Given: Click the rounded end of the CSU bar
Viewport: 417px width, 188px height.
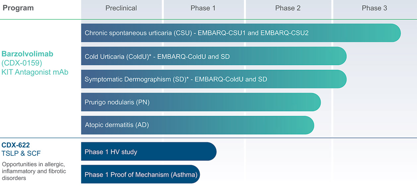Looking at the screenshot, I should point(394,33).
